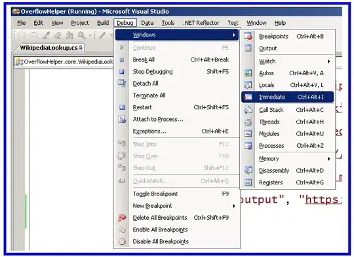This screenshot has height=257, width=354.
Task: Expand the Memory submenu
Action: (287, 159)
